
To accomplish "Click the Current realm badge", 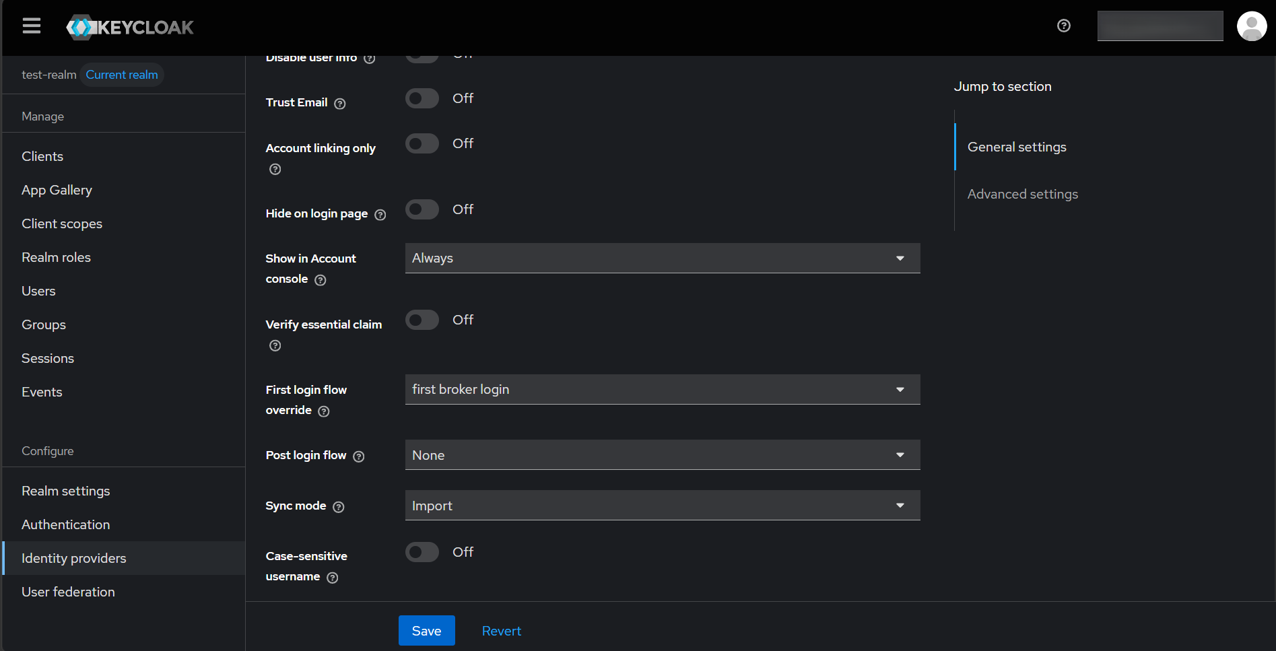I will click(122, 75).
